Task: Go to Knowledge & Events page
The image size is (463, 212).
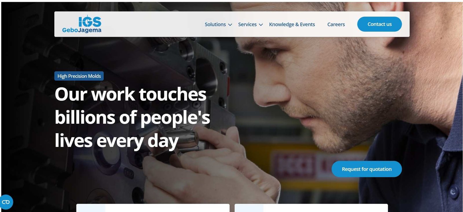Action: 292,24
